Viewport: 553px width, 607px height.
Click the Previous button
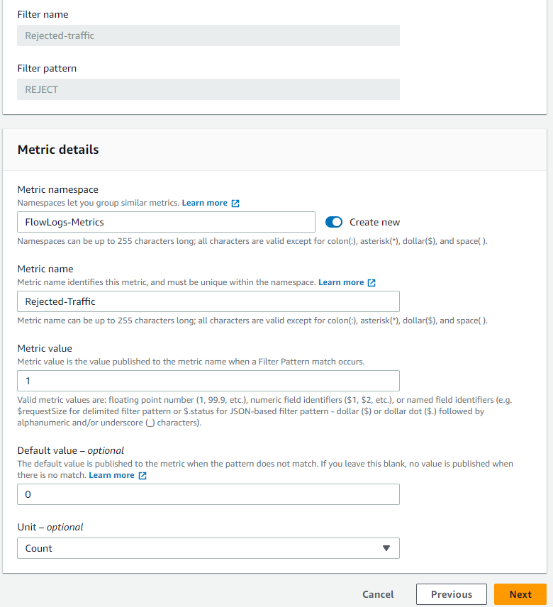(452, 594)
